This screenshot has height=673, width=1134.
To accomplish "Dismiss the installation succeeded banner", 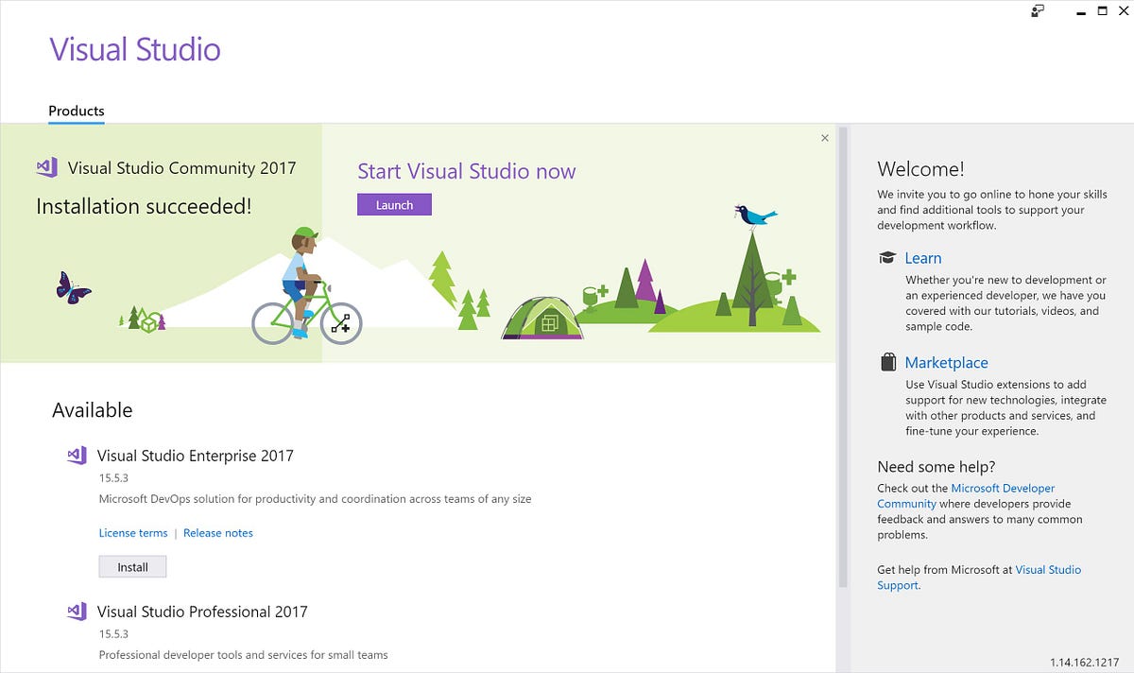I will pos(823,137).
